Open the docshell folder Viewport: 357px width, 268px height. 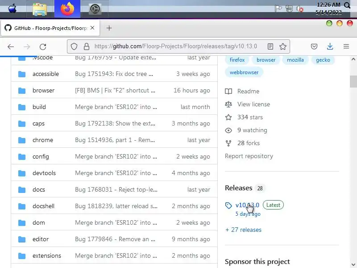pyautogui.click(x=43, y=206)
